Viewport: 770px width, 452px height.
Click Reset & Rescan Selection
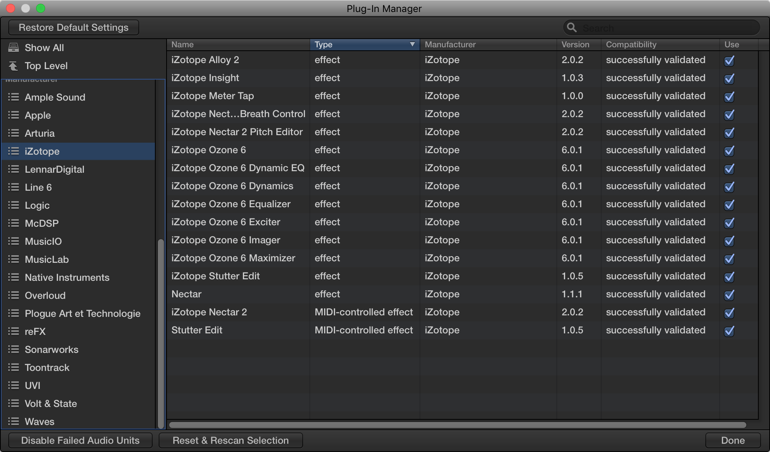point(230,440)
